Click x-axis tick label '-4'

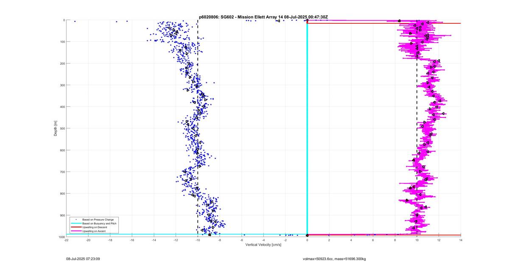tap(263, 240)
